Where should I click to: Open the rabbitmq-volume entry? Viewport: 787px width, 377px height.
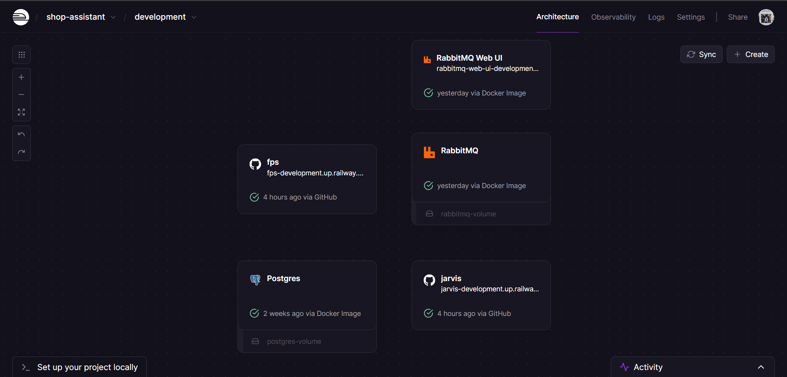481,214
